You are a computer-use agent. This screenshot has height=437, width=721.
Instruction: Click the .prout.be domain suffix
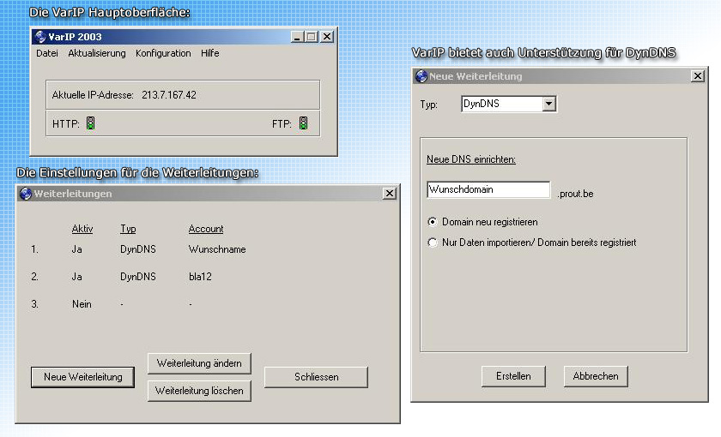[x=575, y=194]
